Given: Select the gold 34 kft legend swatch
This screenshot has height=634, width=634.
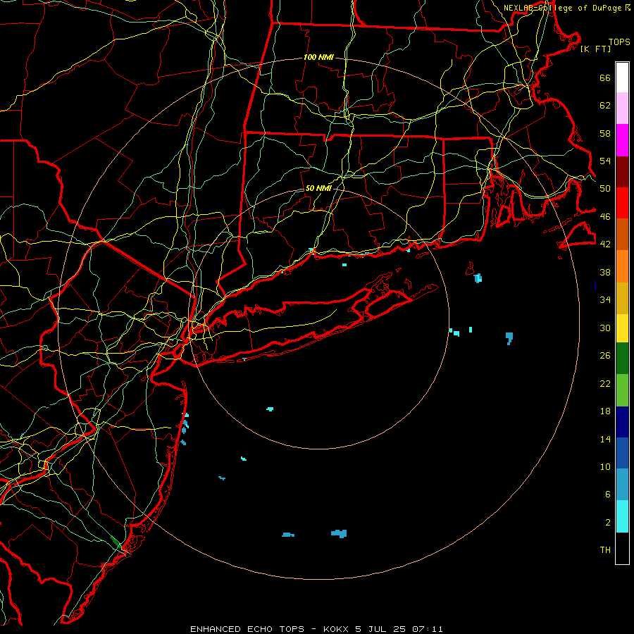Looking at the screenshot, I should click(x=622, y=297).
